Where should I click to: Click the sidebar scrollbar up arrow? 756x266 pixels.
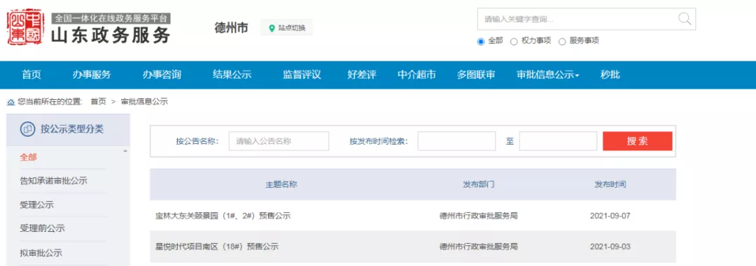coord(125,152)
